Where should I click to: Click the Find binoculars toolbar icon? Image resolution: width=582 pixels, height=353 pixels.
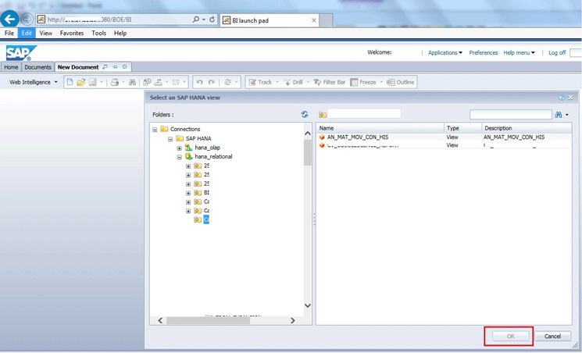[132, 82]
